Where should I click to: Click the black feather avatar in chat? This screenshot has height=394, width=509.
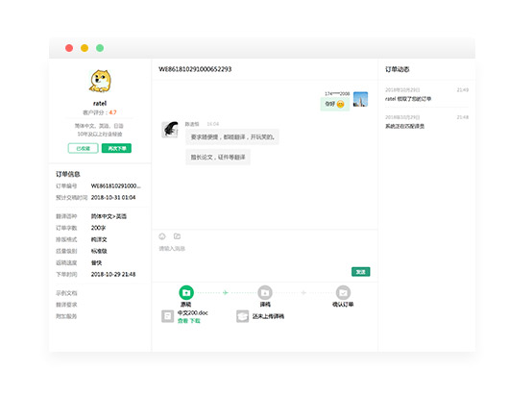(x=170, y=130)
